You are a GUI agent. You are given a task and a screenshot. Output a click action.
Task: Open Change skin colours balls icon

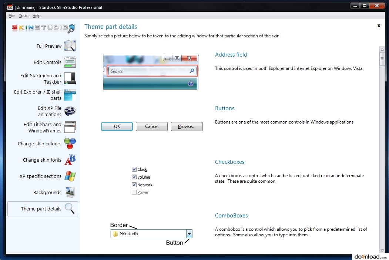(x=70, y=143)
